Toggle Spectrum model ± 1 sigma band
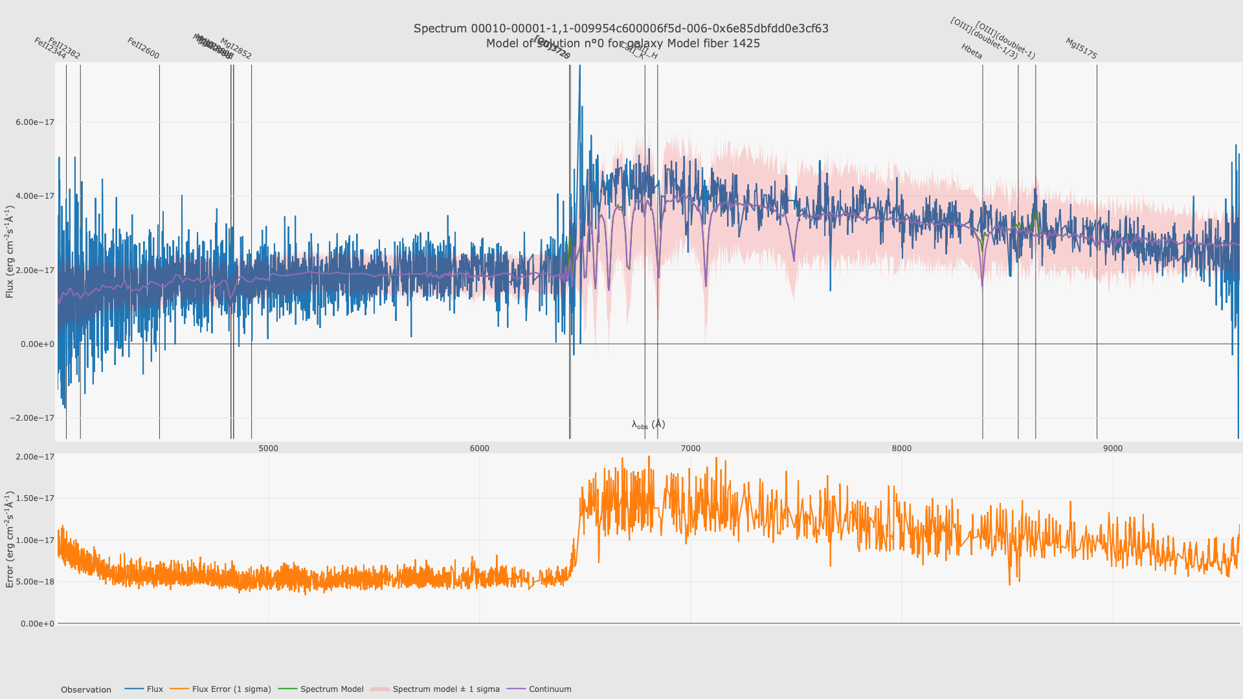This screenshot has width=1243, height=699. tap(445, 689)
